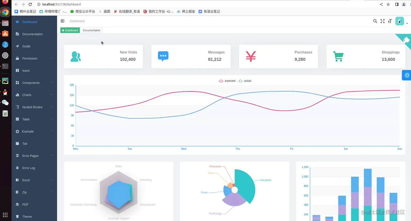
Task: Open Icons page in sidebar
Action: (34, 70)
